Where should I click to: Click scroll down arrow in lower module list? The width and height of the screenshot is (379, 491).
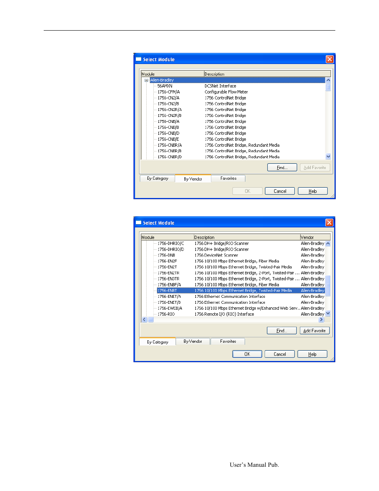[328, 313]
